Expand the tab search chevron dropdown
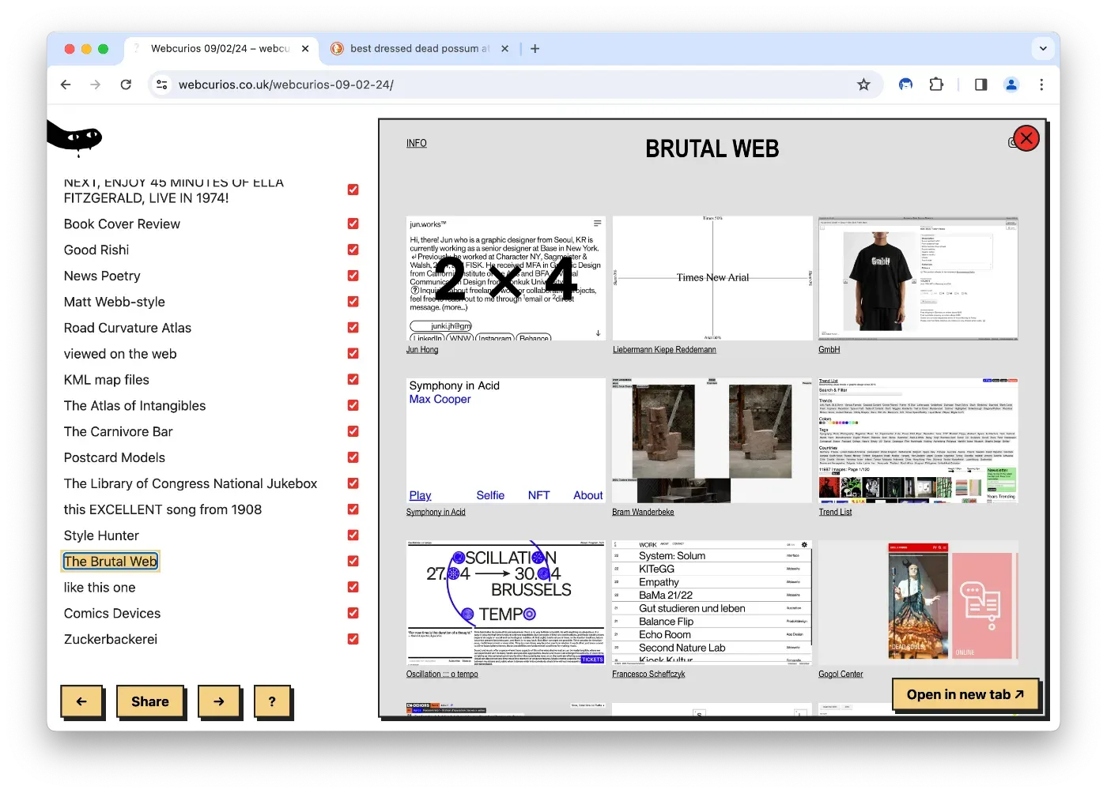Image resolution: width=1107 pixels, height=793 pixels. [1043, 48]
